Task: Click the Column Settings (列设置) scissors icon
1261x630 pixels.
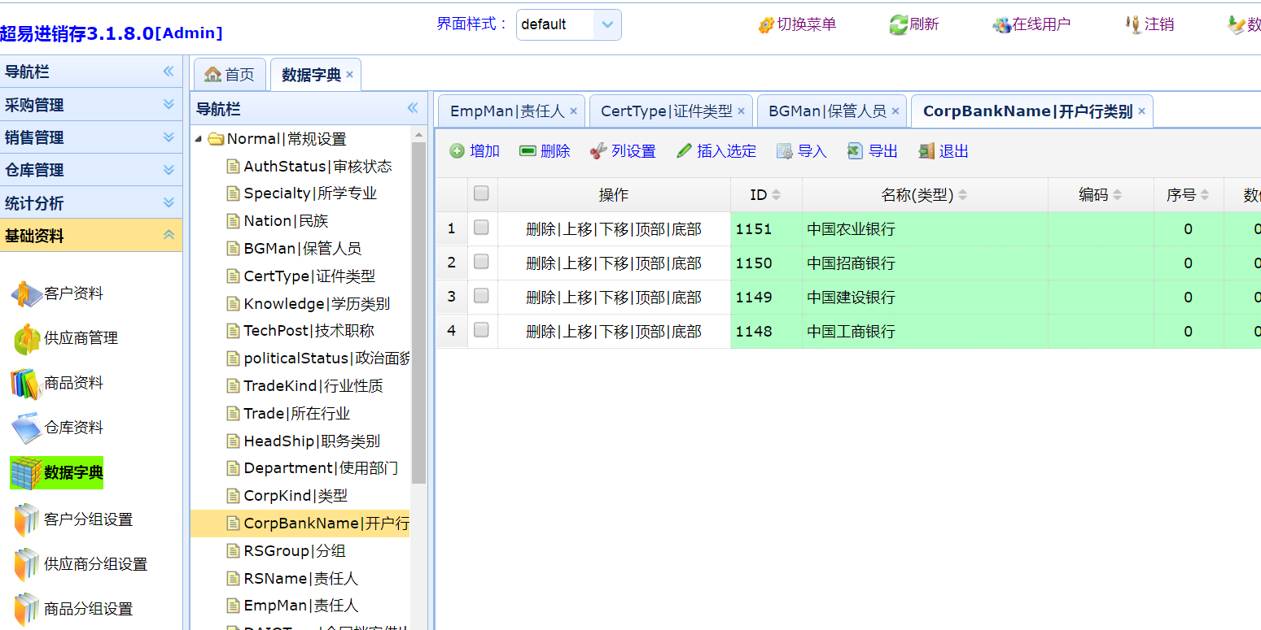Action: point(598,151)
